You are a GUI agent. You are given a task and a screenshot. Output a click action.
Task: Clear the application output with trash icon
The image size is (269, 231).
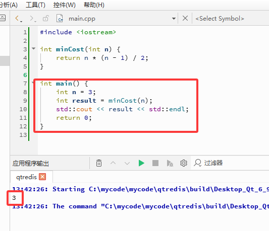tap(99, 163)
